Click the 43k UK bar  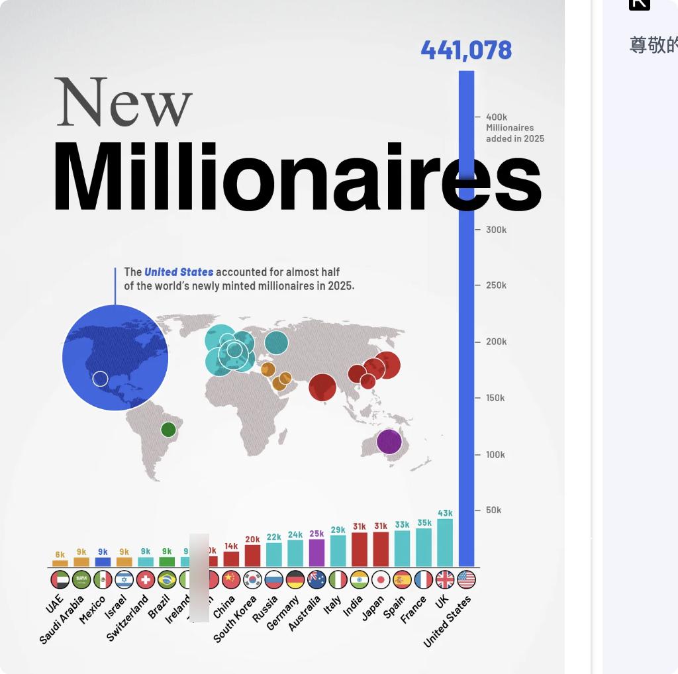(445, 542)
